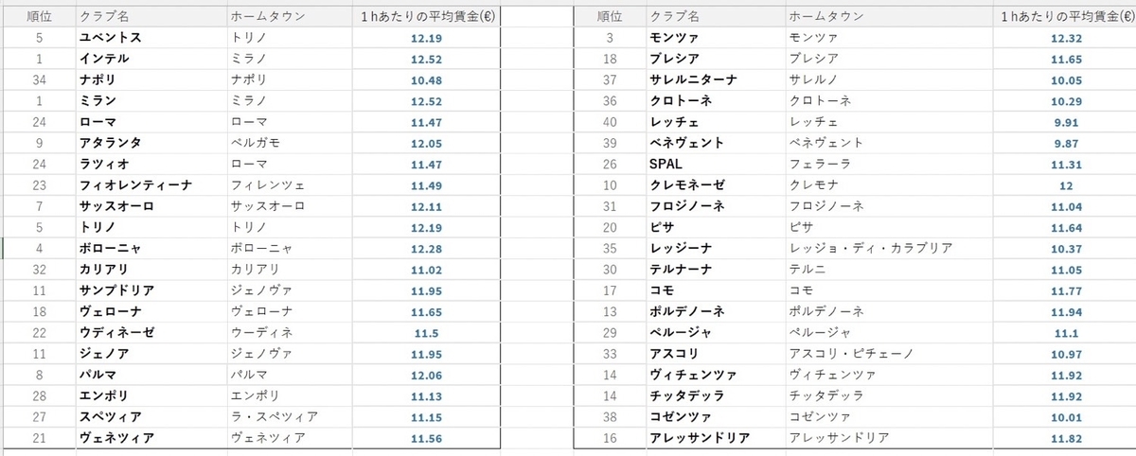
Task: Select the ラ・スペツィア hometown cell
Action: (x=274, y=417)
